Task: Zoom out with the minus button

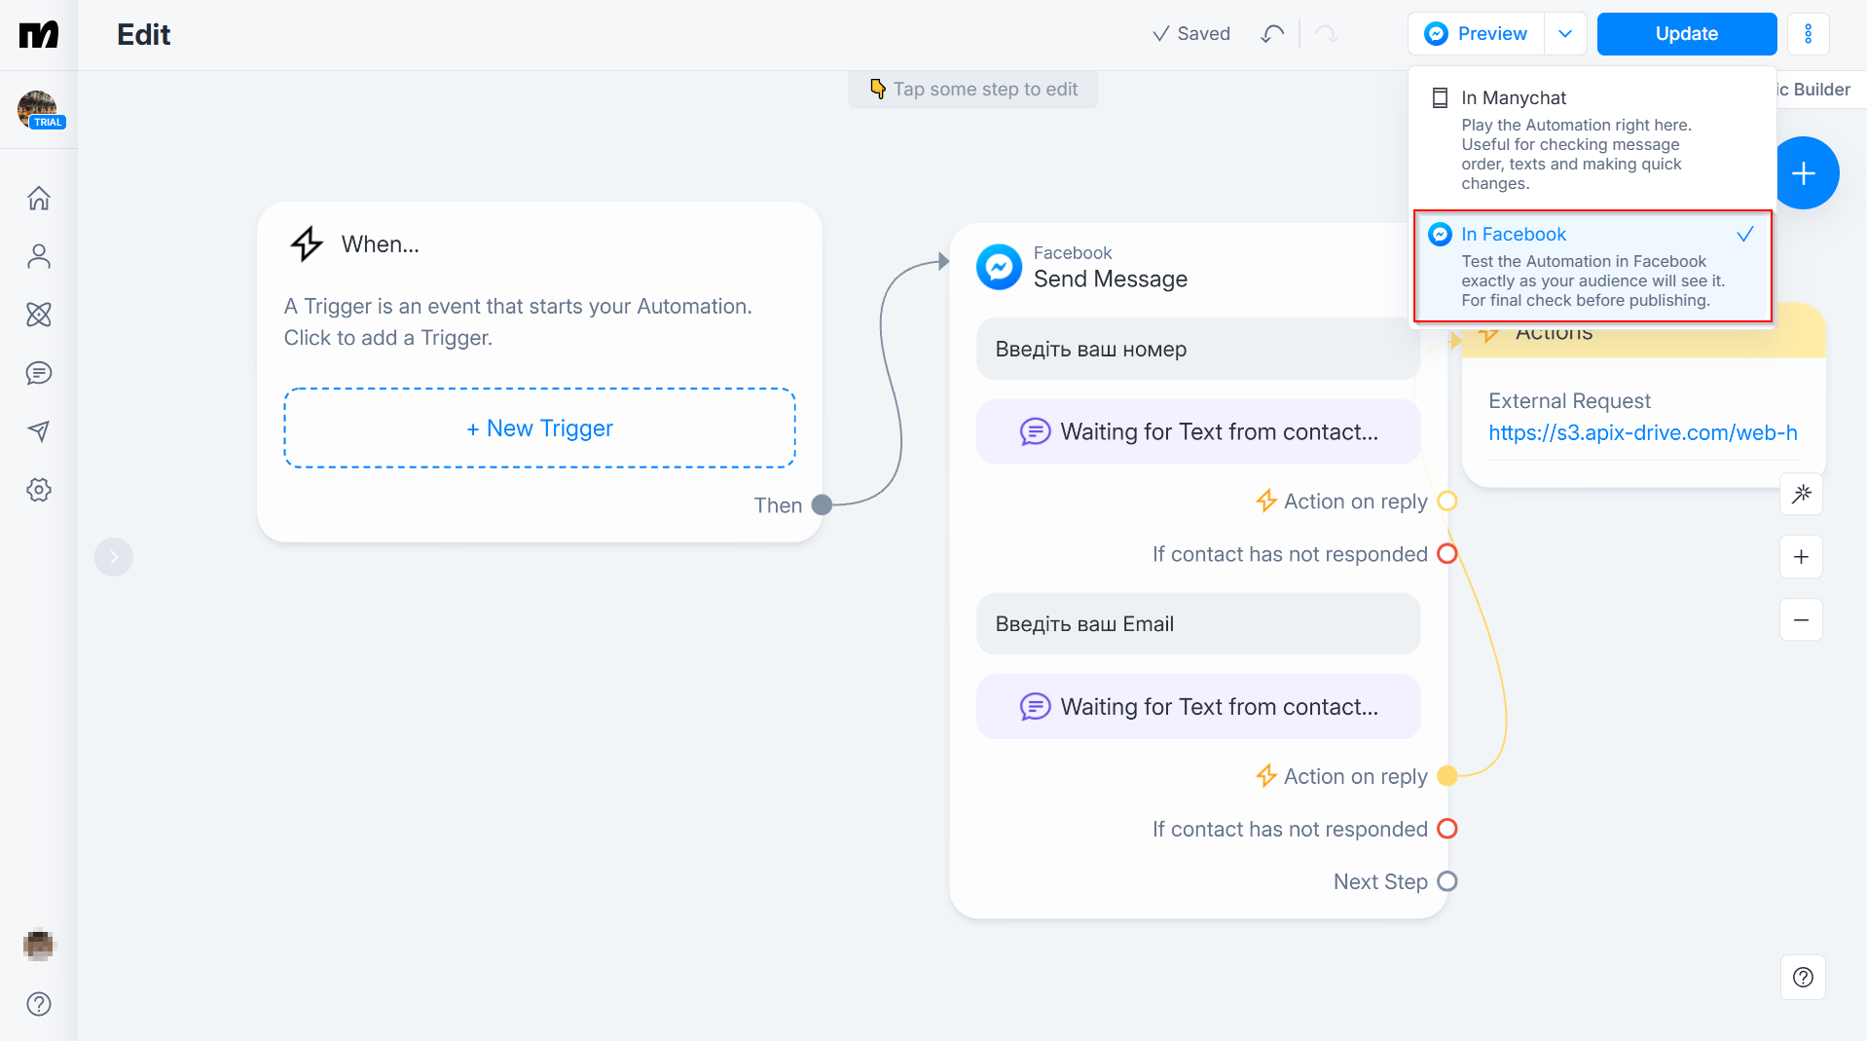Action: (1802, 619)
